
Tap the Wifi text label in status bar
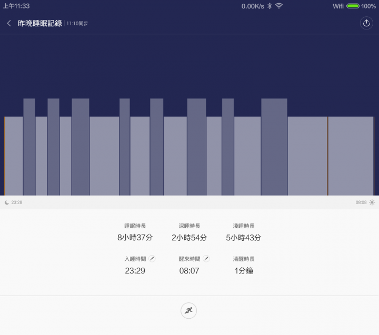pyautogui.click(x=338, y=6)
